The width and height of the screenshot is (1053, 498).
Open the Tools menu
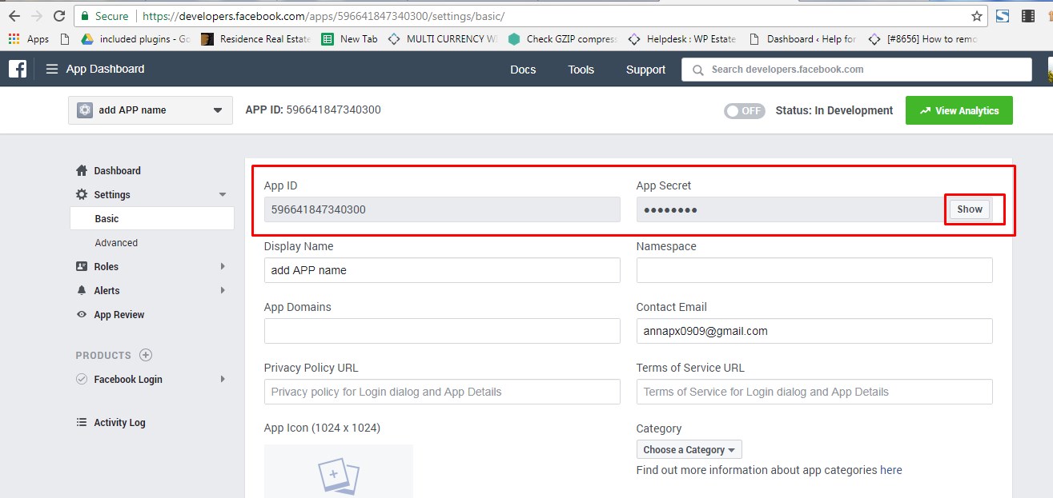[581, 70]
